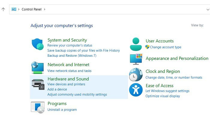Click the Ease of Access icon
Viewport: 210px width, 126px height.
click(x=136, y=90)
